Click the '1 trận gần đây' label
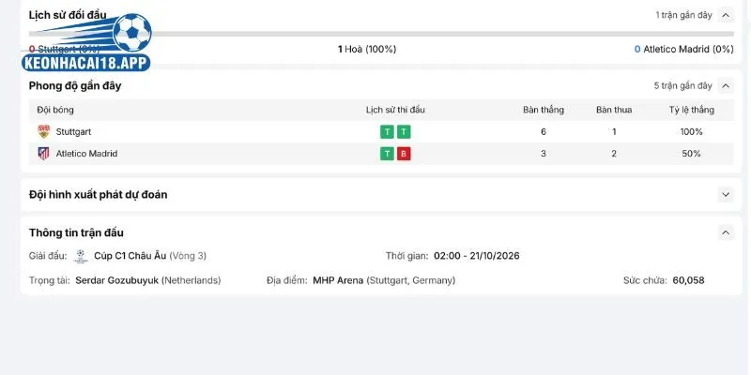The width and height of the screenshot is (751, 375). point(683,15)
